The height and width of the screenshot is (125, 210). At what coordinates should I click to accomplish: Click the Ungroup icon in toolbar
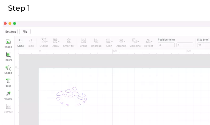click(x=96, y=41)
